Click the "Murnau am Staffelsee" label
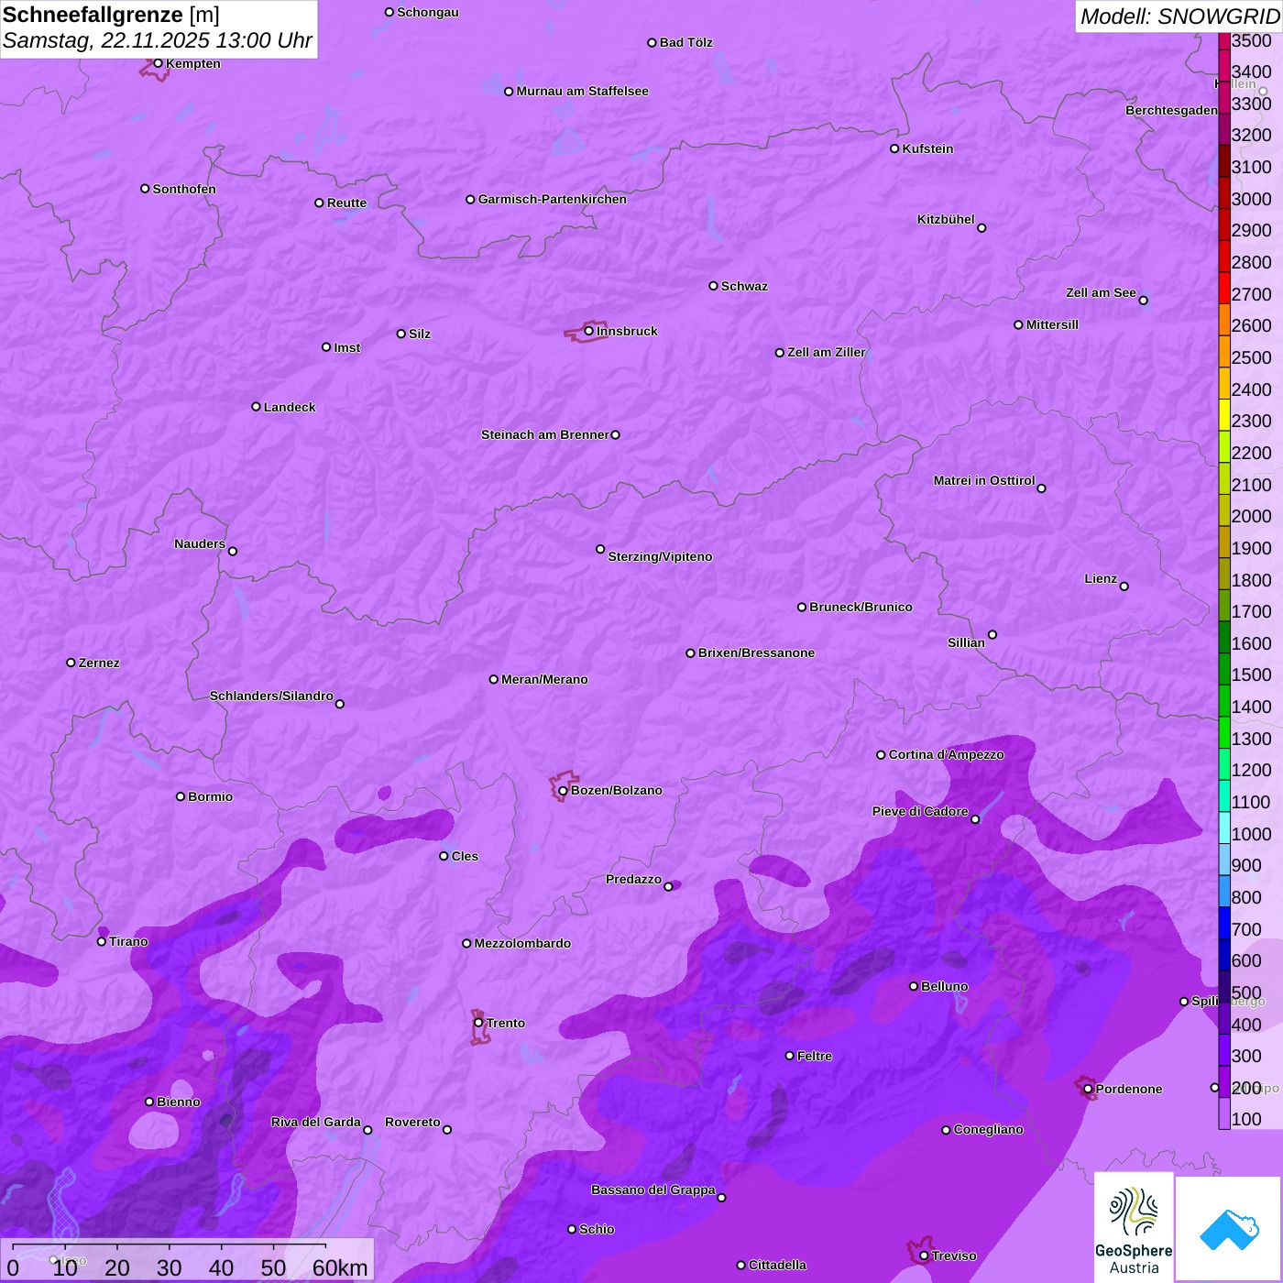 point(582,91)
